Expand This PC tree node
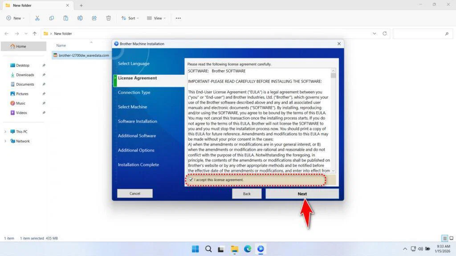This screenshot has width=456, height=256. [5, 132]
